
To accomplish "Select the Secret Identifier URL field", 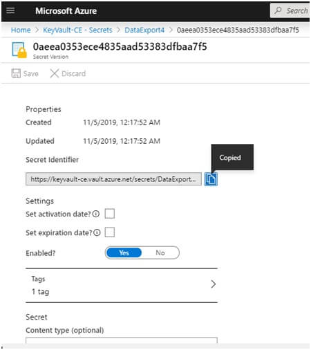I will point(113,179).
